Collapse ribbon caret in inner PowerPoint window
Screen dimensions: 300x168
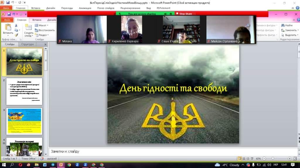tap(294, 20)
